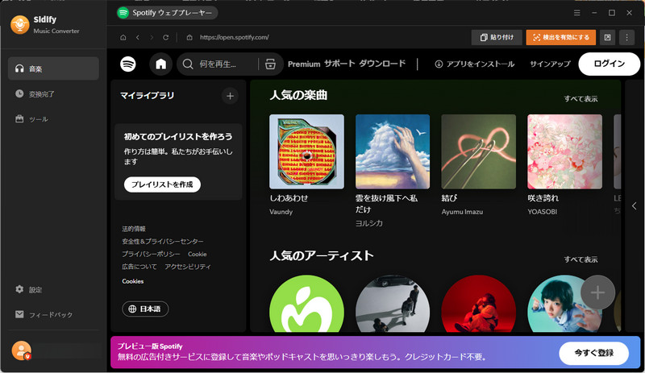The width and height of the screenshot is (645, 373).
Task: Open the three-dot more options menu
Action: click(x=627, y=37)
